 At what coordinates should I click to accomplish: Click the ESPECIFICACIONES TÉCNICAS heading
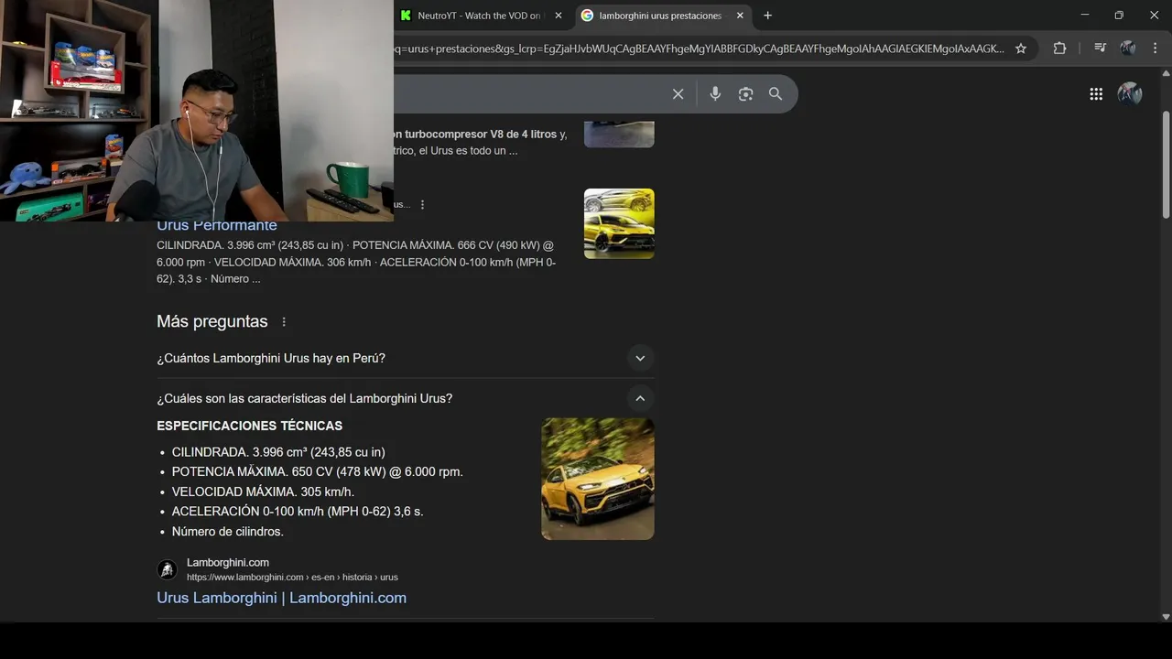[x=249, y=426]
